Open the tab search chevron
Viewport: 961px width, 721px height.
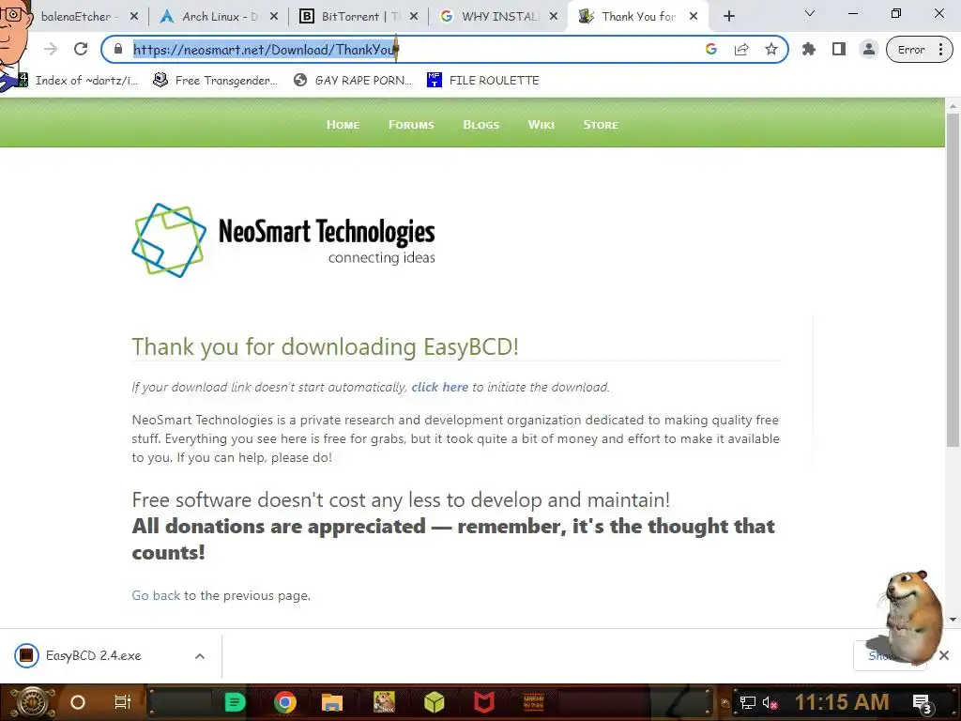(810, 13)
